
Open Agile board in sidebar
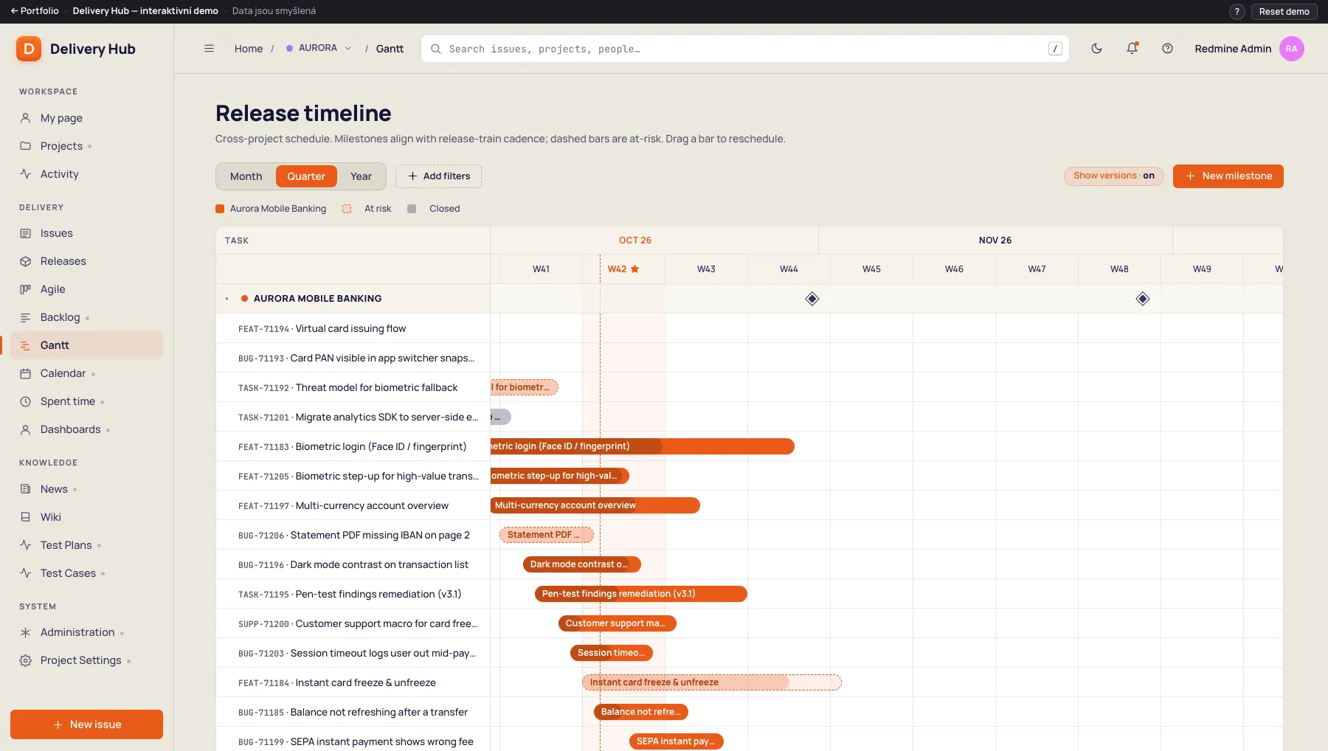pos(86,289)
